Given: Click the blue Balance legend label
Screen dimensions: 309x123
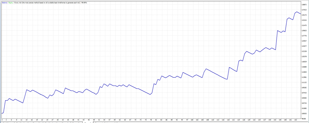Looking at the screenshot, I should 4,3.
